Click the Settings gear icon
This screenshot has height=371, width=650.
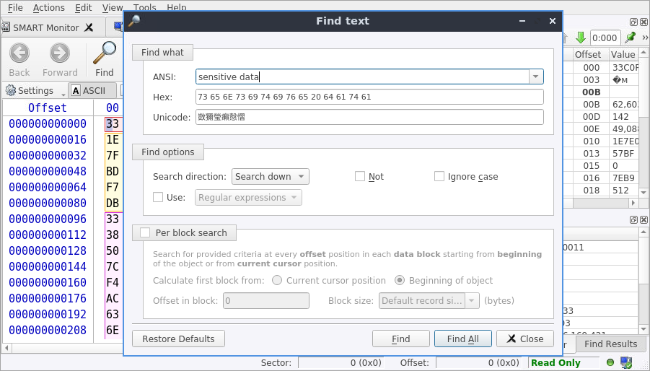[x=11, y=90]
